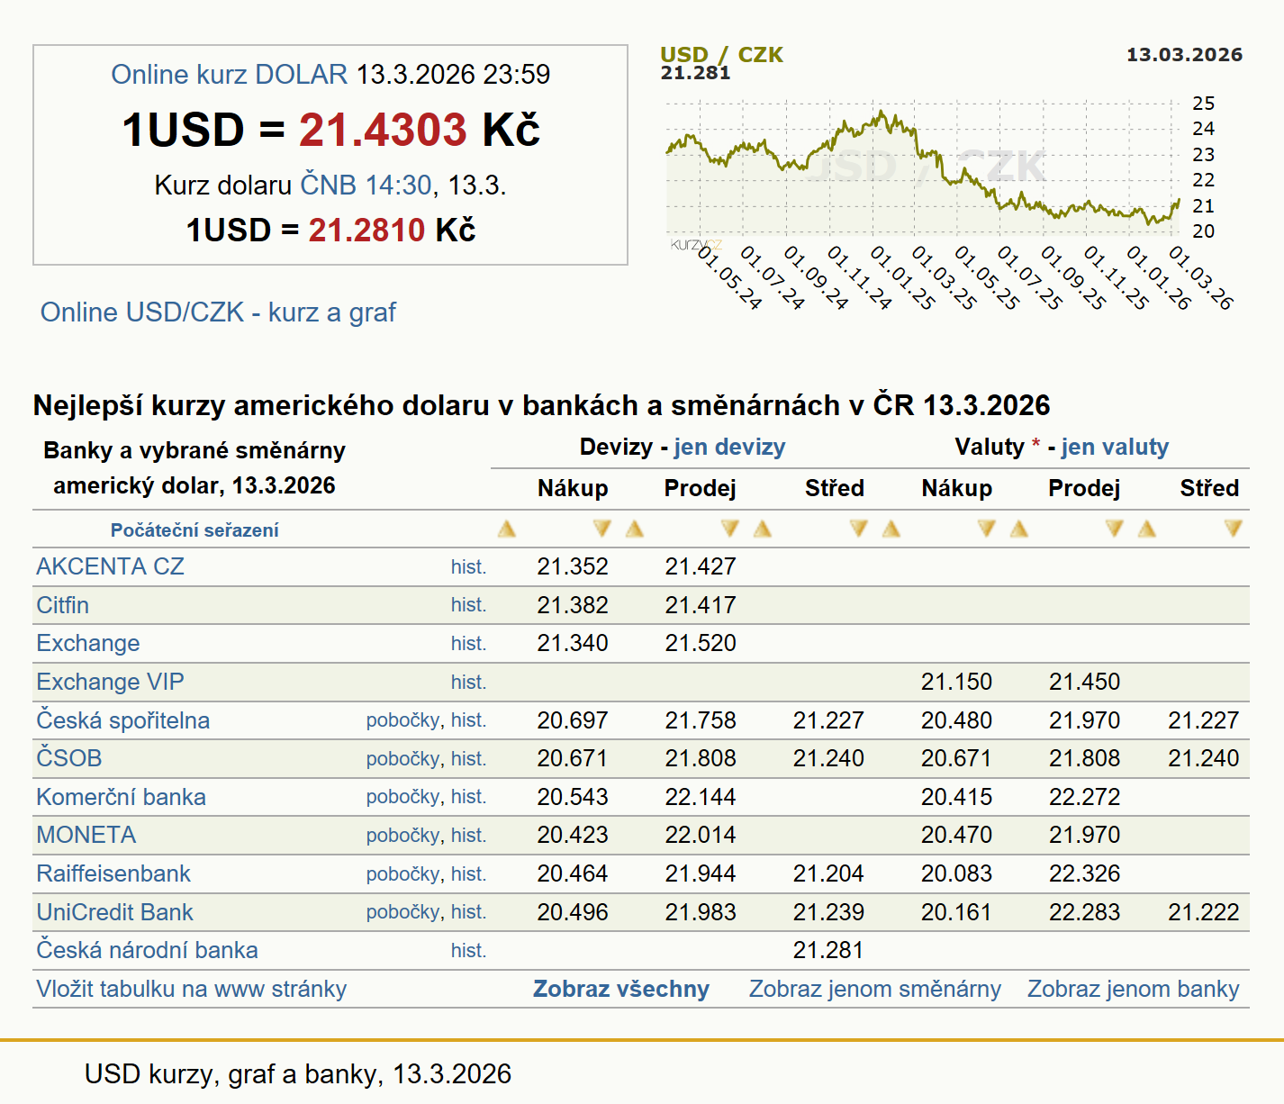Switch to 'Zobraz jenom směnárny' view

click(874, 990)
